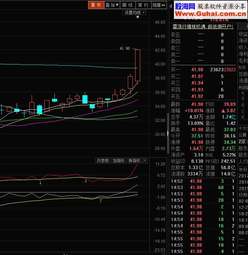Click the 隐藏 hide panel button
This screenshot has width=248, height=255.
tap(159, 5)
